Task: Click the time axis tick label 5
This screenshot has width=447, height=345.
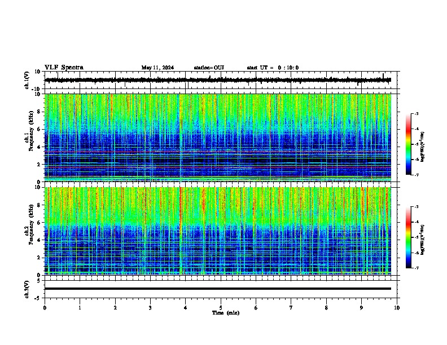Action: coord(221,308)
